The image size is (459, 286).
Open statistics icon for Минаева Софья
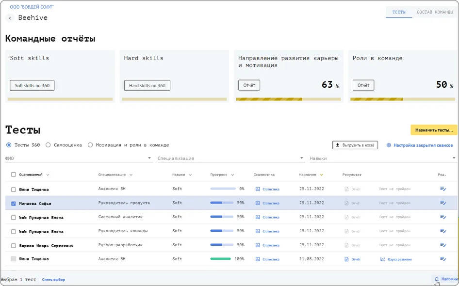pyautogui.click(x=258, y=203)
